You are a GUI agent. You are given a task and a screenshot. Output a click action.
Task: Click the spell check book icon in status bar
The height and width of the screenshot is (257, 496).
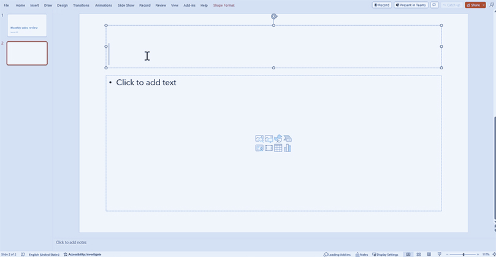coord(23,254)
